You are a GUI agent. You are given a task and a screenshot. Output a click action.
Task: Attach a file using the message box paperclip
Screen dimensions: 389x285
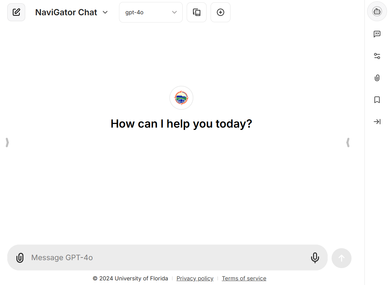pyautogui.click(x=20, y=257)
